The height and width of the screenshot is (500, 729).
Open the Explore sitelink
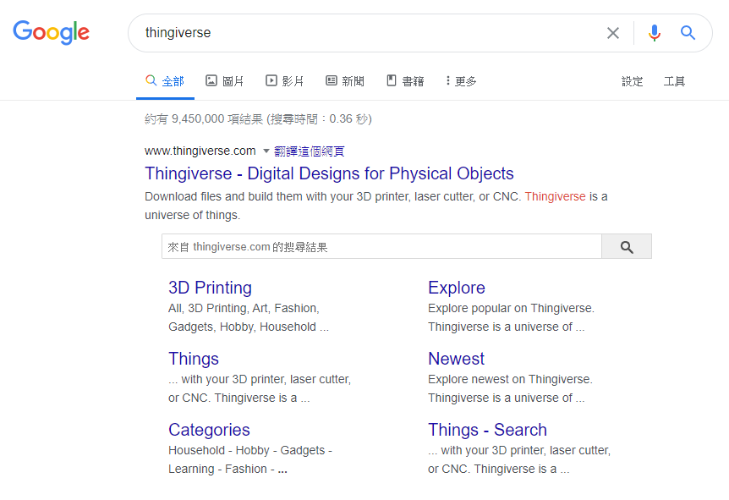click(x=457, y=288)
